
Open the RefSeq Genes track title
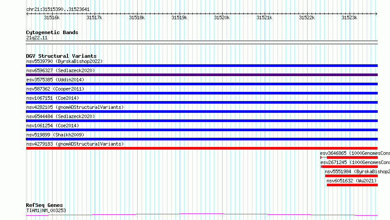coord(44,205)
